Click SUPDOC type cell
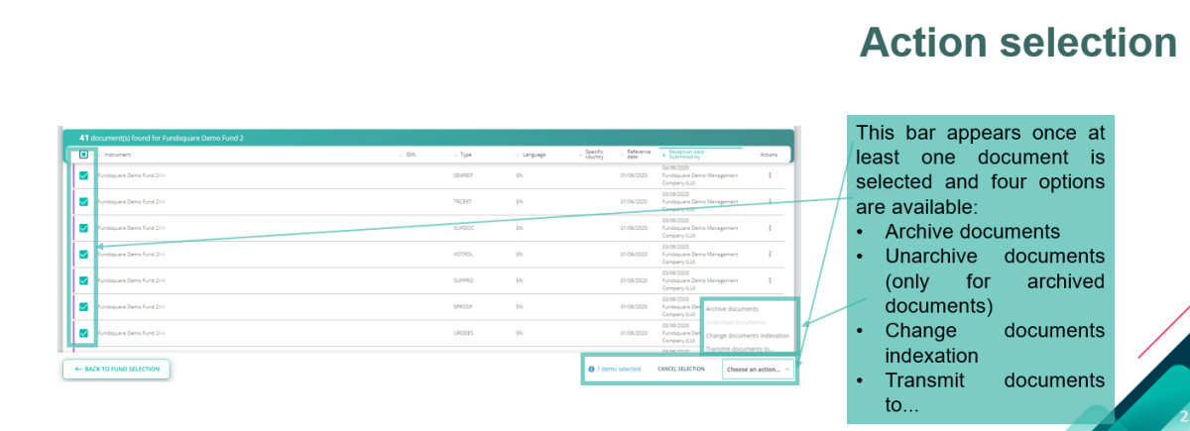Screen dimensions: 1190x431 pyautogui.click(x=462, y=228)
